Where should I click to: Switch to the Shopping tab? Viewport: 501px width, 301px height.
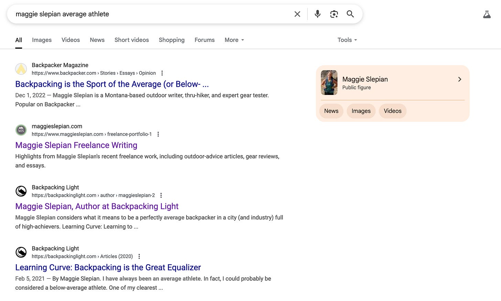pos(172,40)
